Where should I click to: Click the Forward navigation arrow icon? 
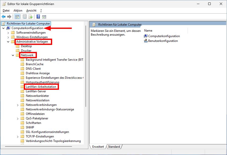tap(10, 17)
